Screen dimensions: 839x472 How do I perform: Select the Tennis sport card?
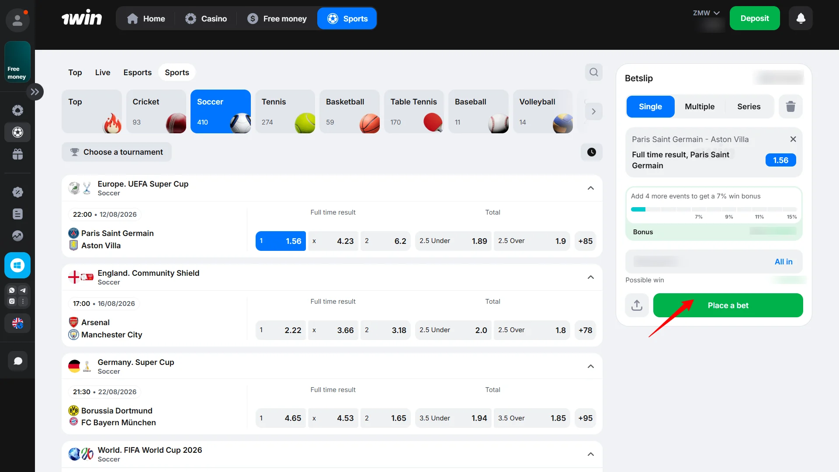[285, 111]
